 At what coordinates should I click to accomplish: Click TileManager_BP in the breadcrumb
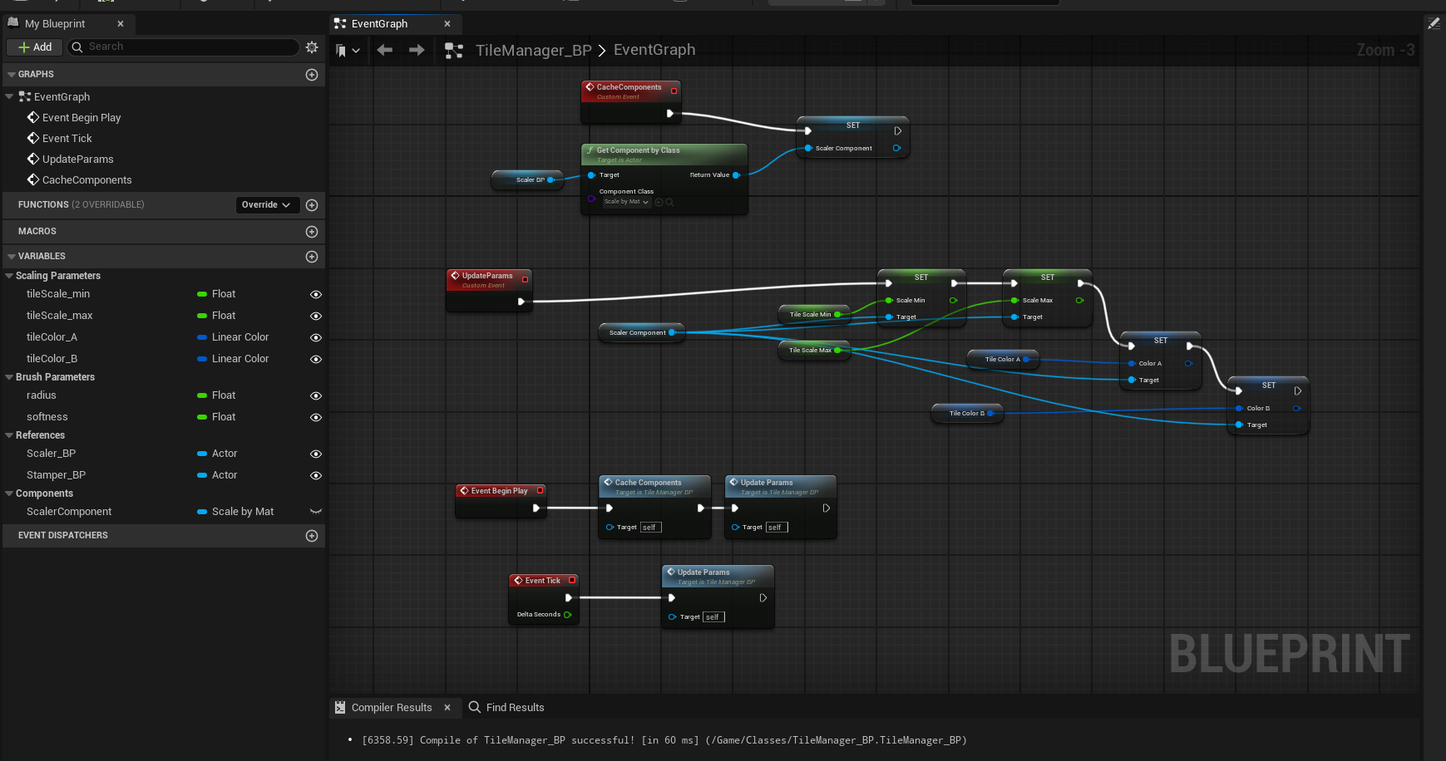tap(533, 51)
